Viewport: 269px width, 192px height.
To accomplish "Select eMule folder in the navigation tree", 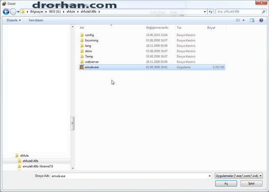I will click(x=24, y=155).
